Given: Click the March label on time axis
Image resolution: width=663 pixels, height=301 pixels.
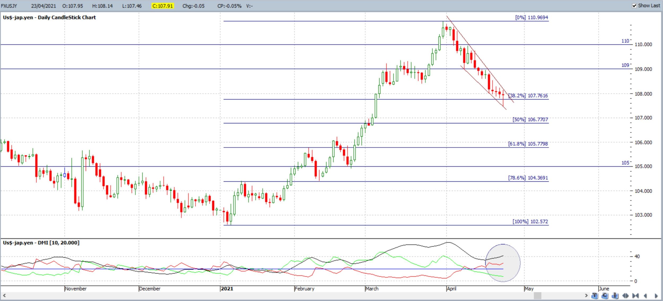Looking at the screenshot, I should [x=372, y=289].
